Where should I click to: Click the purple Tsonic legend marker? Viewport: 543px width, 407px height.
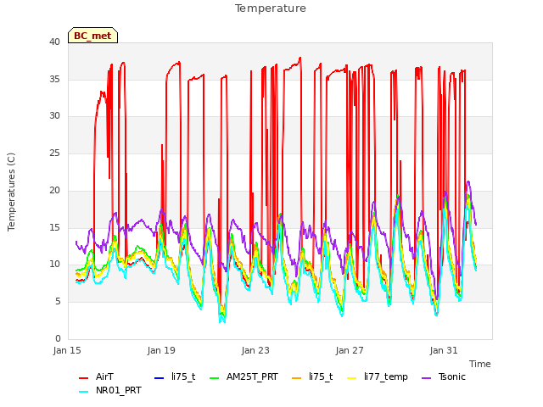click(426, 377)
